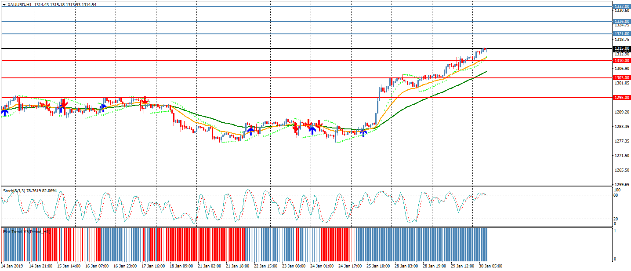Viewport: 631px width, 271px height.
Task: Click the 1321.00 price level tag
Action: pyautogui.click(x=621, y=34)
